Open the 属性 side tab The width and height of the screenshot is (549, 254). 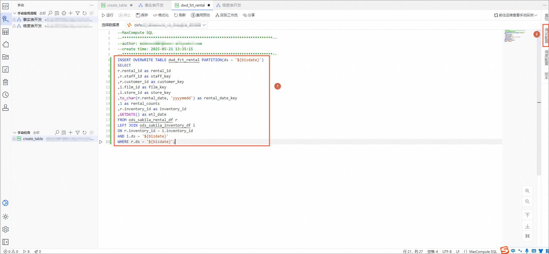click(546, 17)
